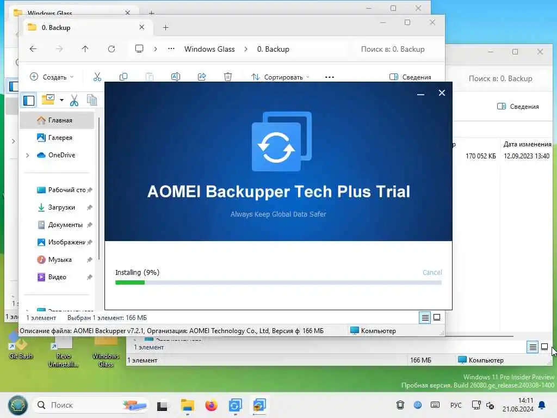Click the This PC monitor icon in address bar
Image resolution: width=557 pixels, height=418 pixels.
point(139,48)
